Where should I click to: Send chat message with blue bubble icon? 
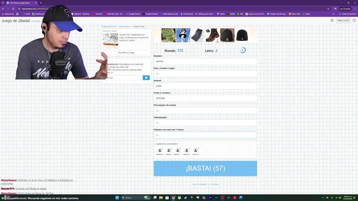[x=146, y=78]
